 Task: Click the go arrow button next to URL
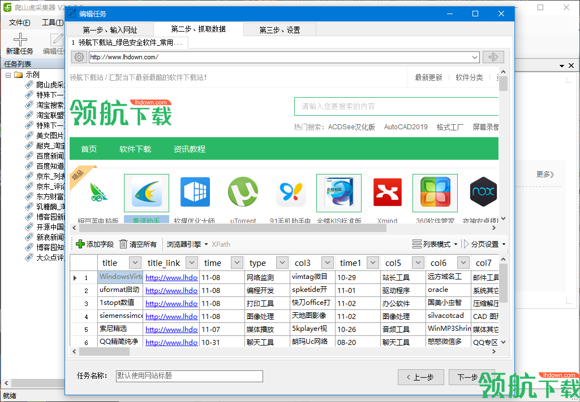click(493, 57)
